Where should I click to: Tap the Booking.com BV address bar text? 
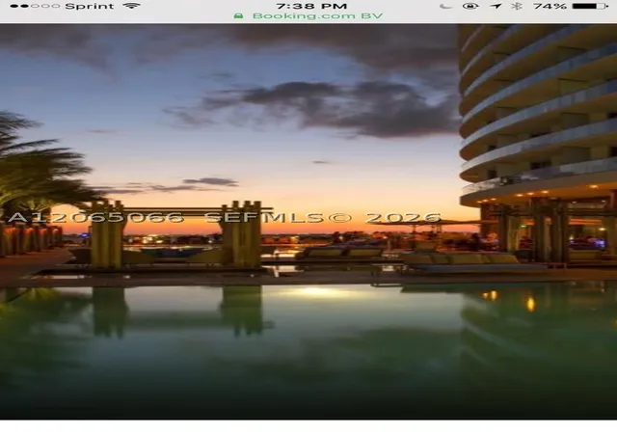coord(317,16)
